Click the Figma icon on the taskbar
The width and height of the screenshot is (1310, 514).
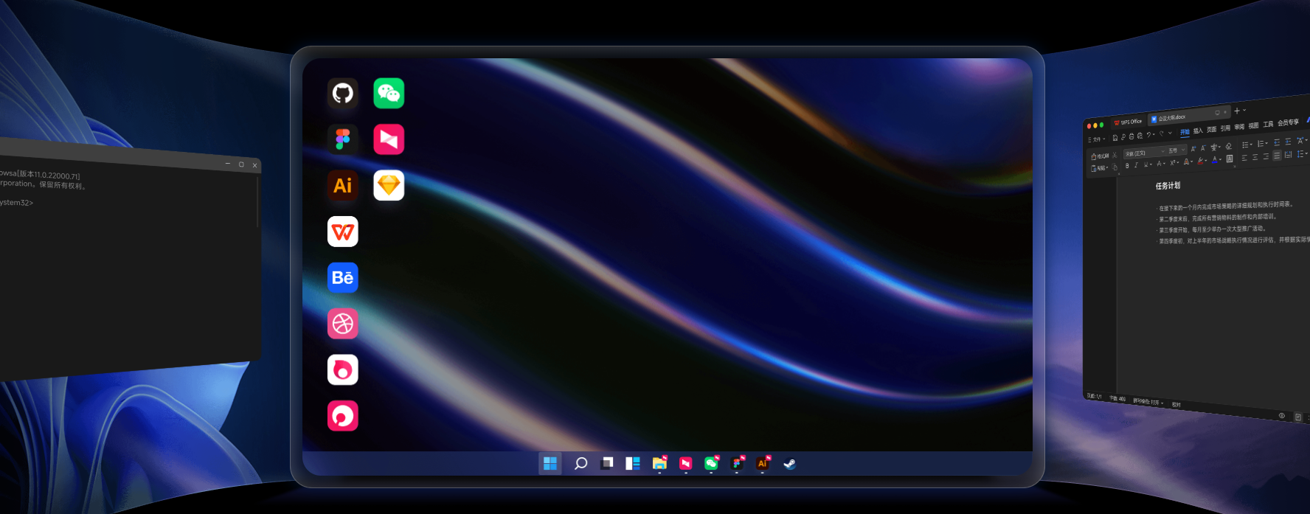pyautogui.click(x=737, y=463)
